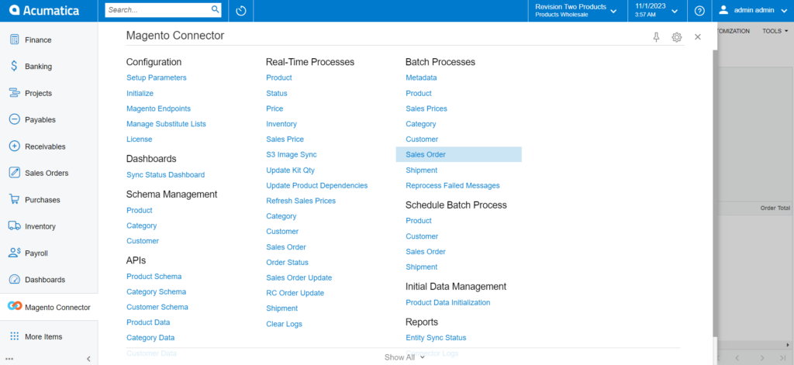Image resolution: width=794 pixels, height=365 pixels.
Task: Open Sync Status Dashboard link
Action: point(166,174)
